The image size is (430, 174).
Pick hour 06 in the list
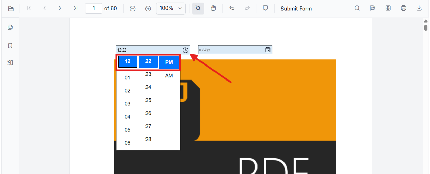(x=127, y=143)
